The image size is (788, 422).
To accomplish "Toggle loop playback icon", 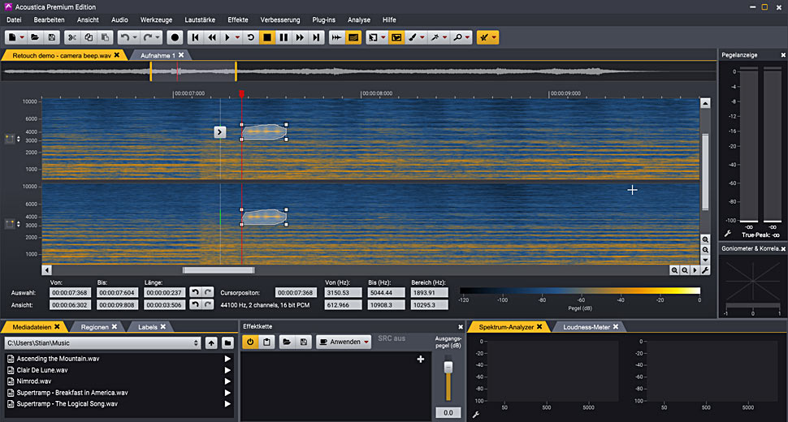I will tap(251, 37).
